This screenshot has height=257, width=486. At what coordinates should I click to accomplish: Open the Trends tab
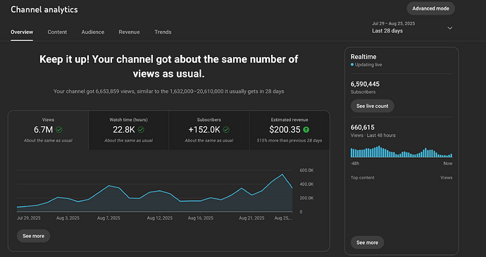pos(163,32)
